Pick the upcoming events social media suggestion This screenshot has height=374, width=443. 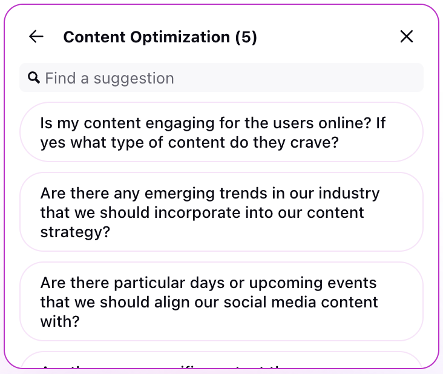point(221,301)
